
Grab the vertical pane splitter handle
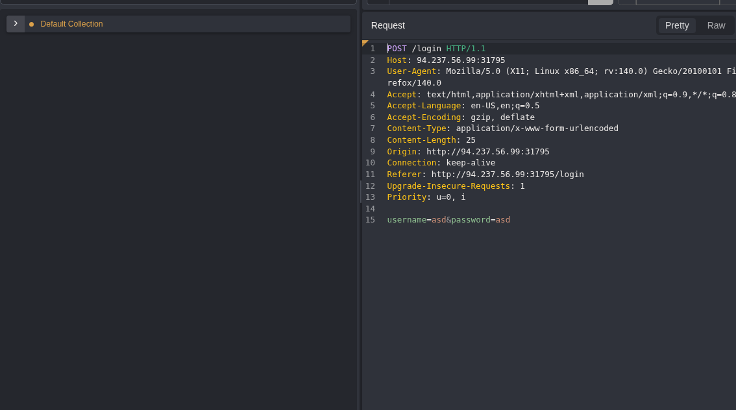coord(360,192)
